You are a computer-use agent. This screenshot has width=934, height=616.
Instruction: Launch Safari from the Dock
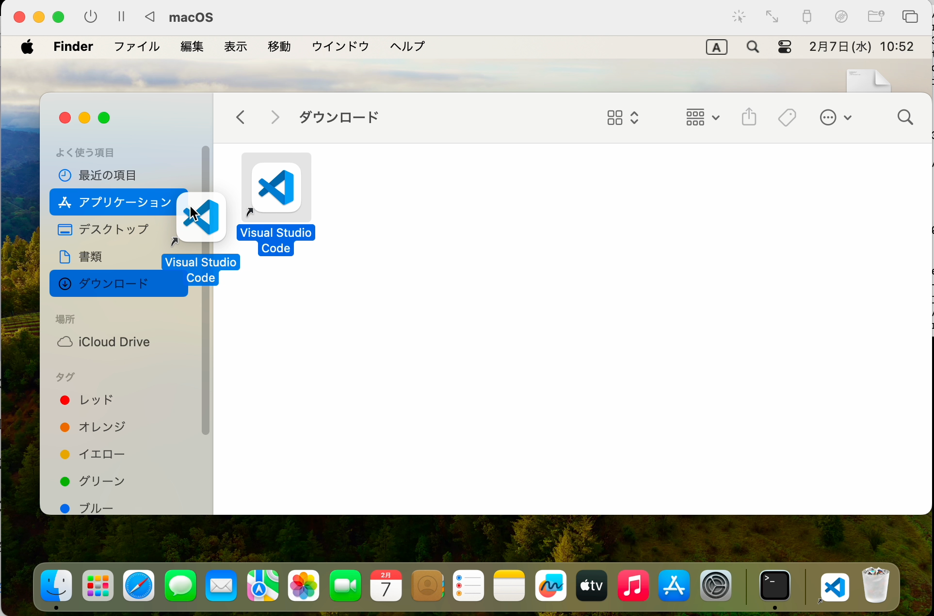click(139, 586)
